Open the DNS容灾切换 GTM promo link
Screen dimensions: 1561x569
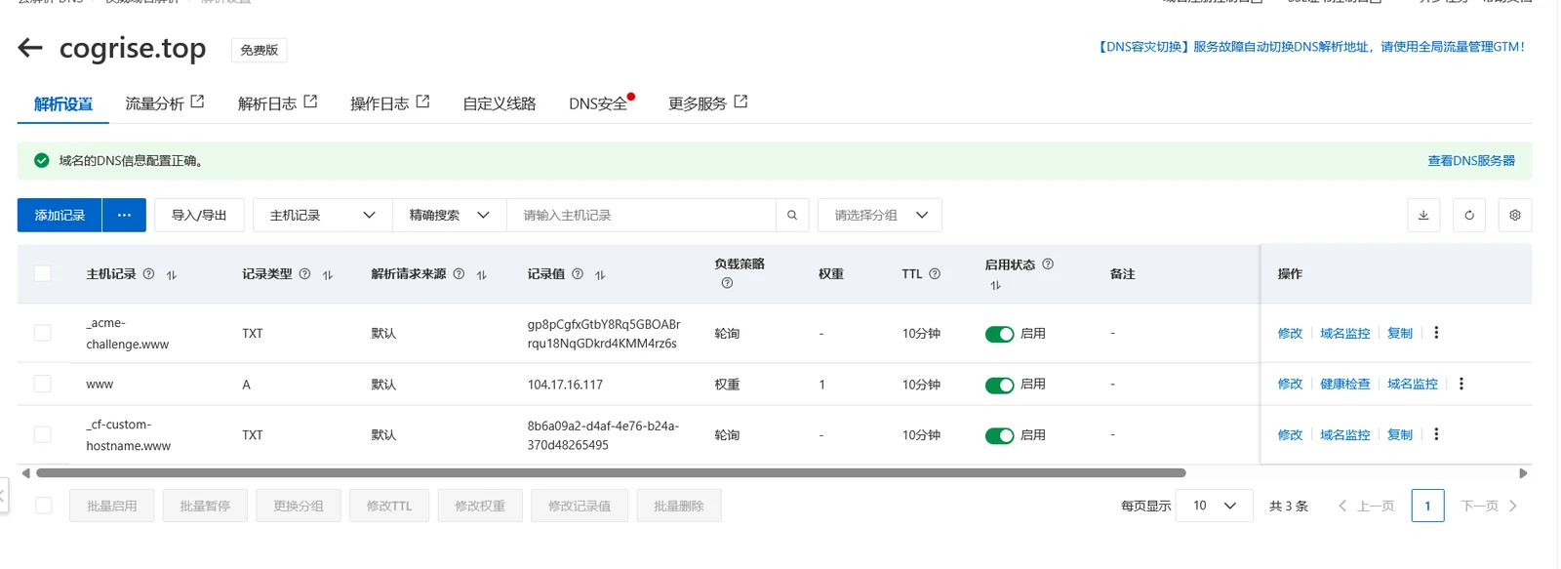[1311, 47]
